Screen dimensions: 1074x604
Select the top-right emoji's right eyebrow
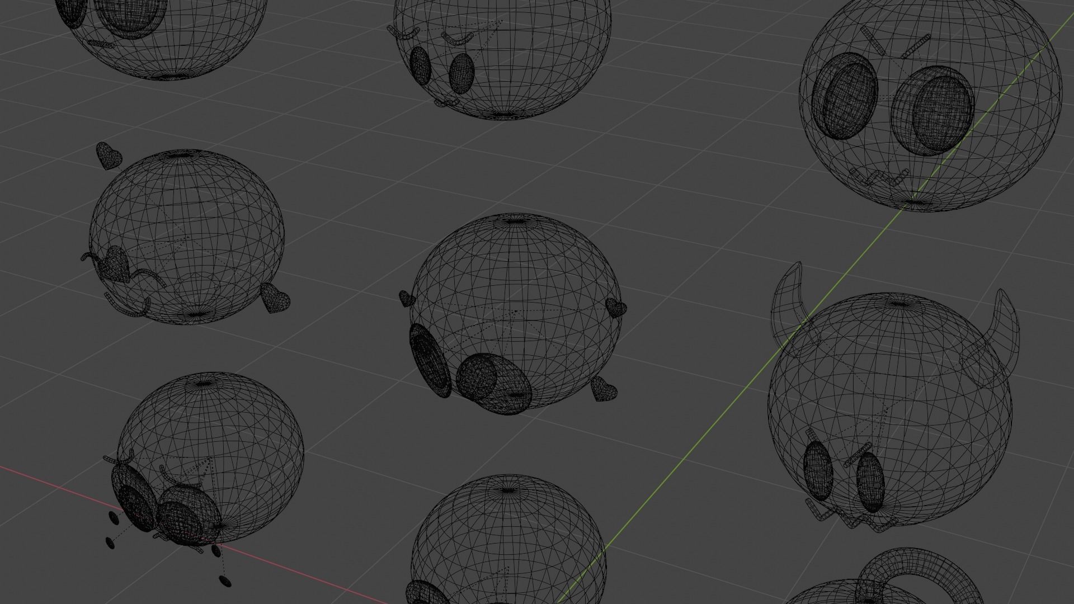(x=916, y=46)
